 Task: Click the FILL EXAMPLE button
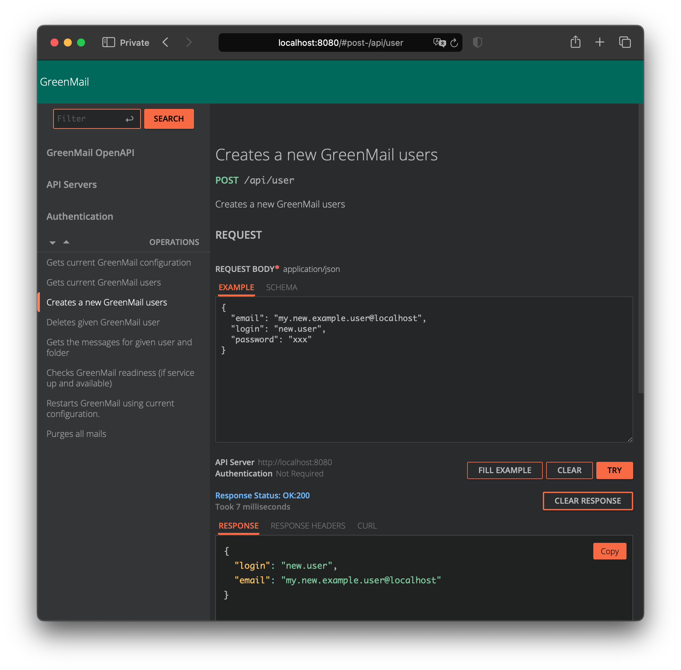[505, 470]
